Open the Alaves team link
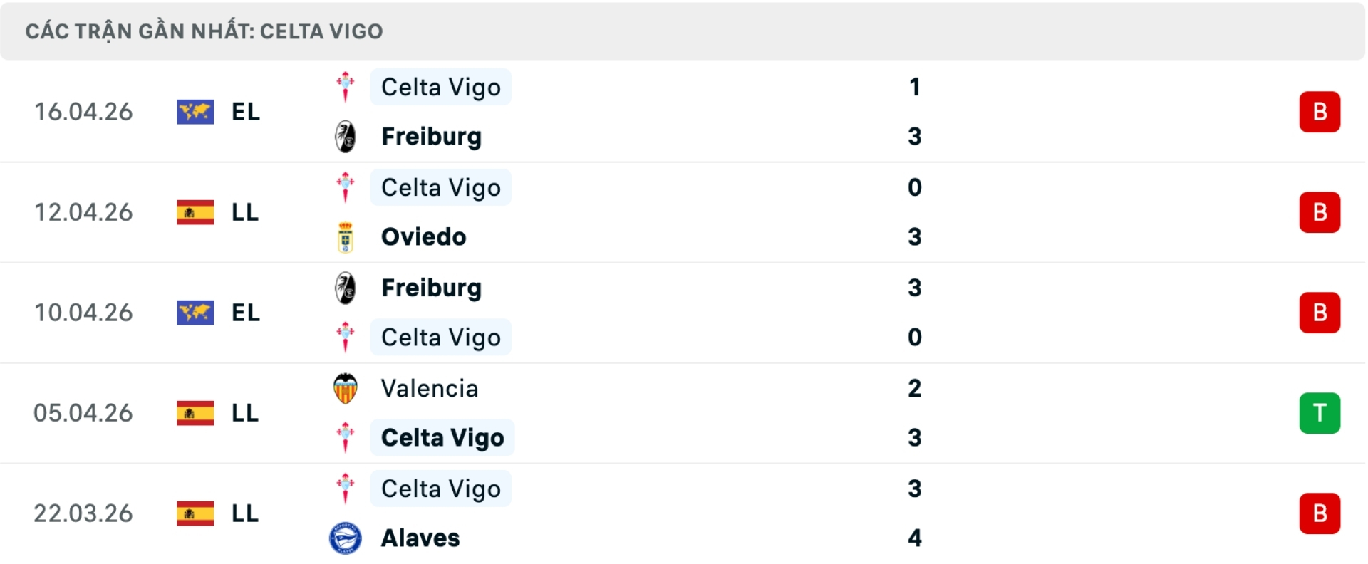 [420, 538]
